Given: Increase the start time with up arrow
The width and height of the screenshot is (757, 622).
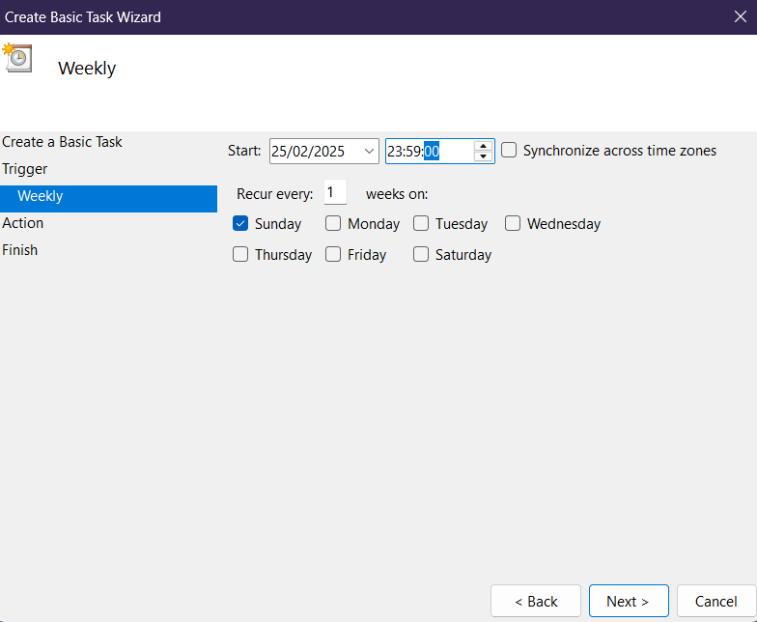Looking at the screenshot, I should (x=484, y=146).
